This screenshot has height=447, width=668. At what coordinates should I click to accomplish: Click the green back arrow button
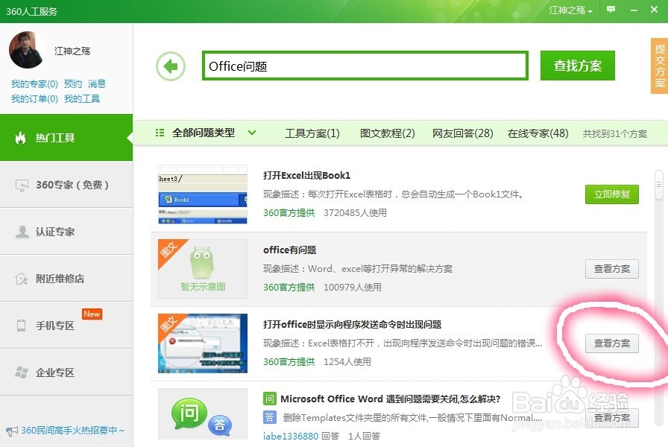coord(171,66)
